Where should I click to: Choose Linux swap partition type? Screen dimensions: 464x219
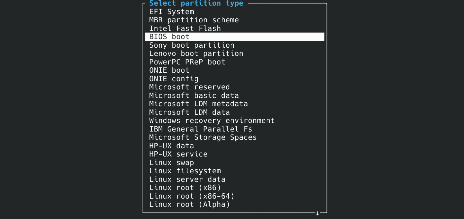click(x=171, y=162)
